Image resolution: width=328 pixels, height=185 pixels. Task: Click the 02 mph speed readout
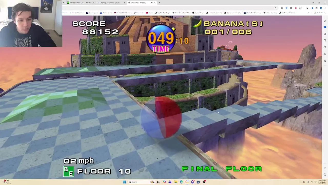tap(79, 161)
